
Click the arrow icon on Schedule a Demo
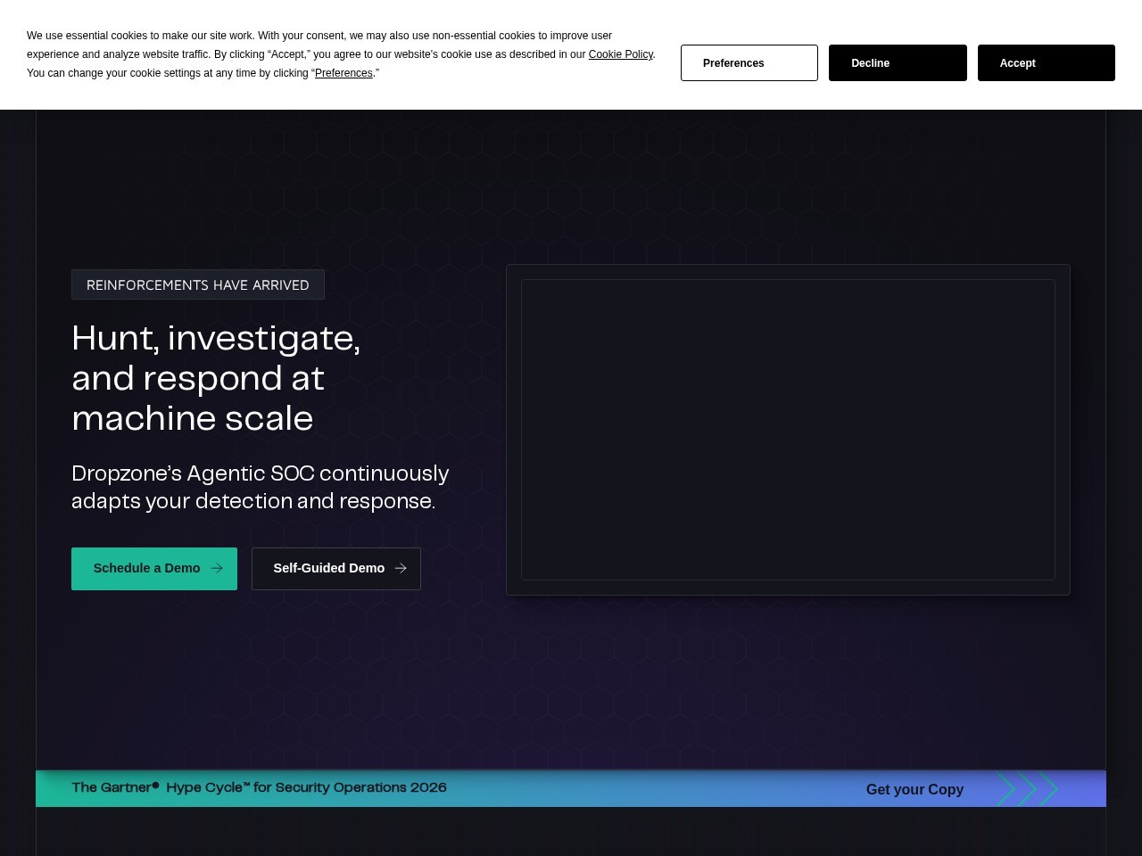point(217,568)
